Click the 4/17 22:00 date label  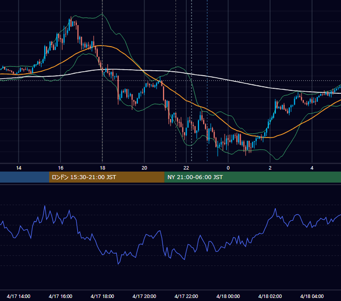[x=186, y=296]
